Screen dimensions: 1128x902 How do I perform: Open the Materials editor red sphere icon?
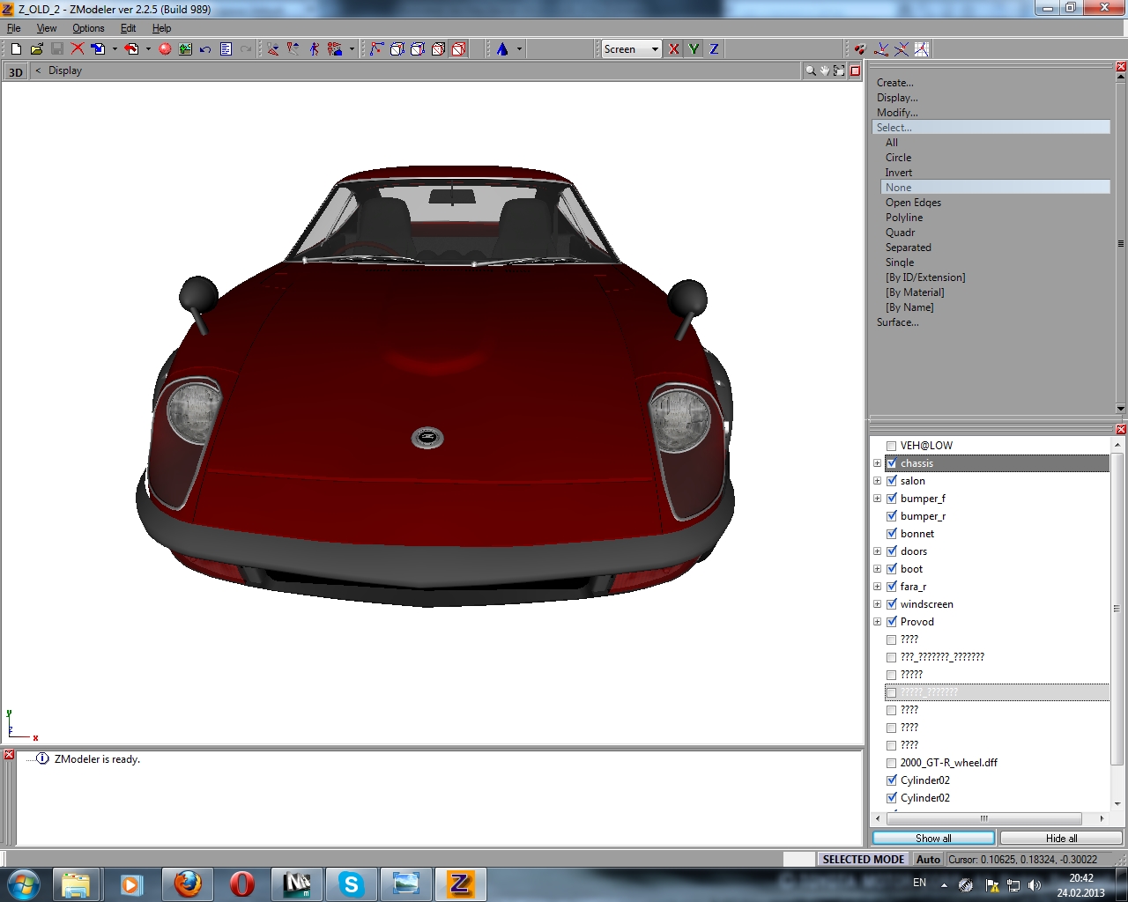(x=165, y=49)
